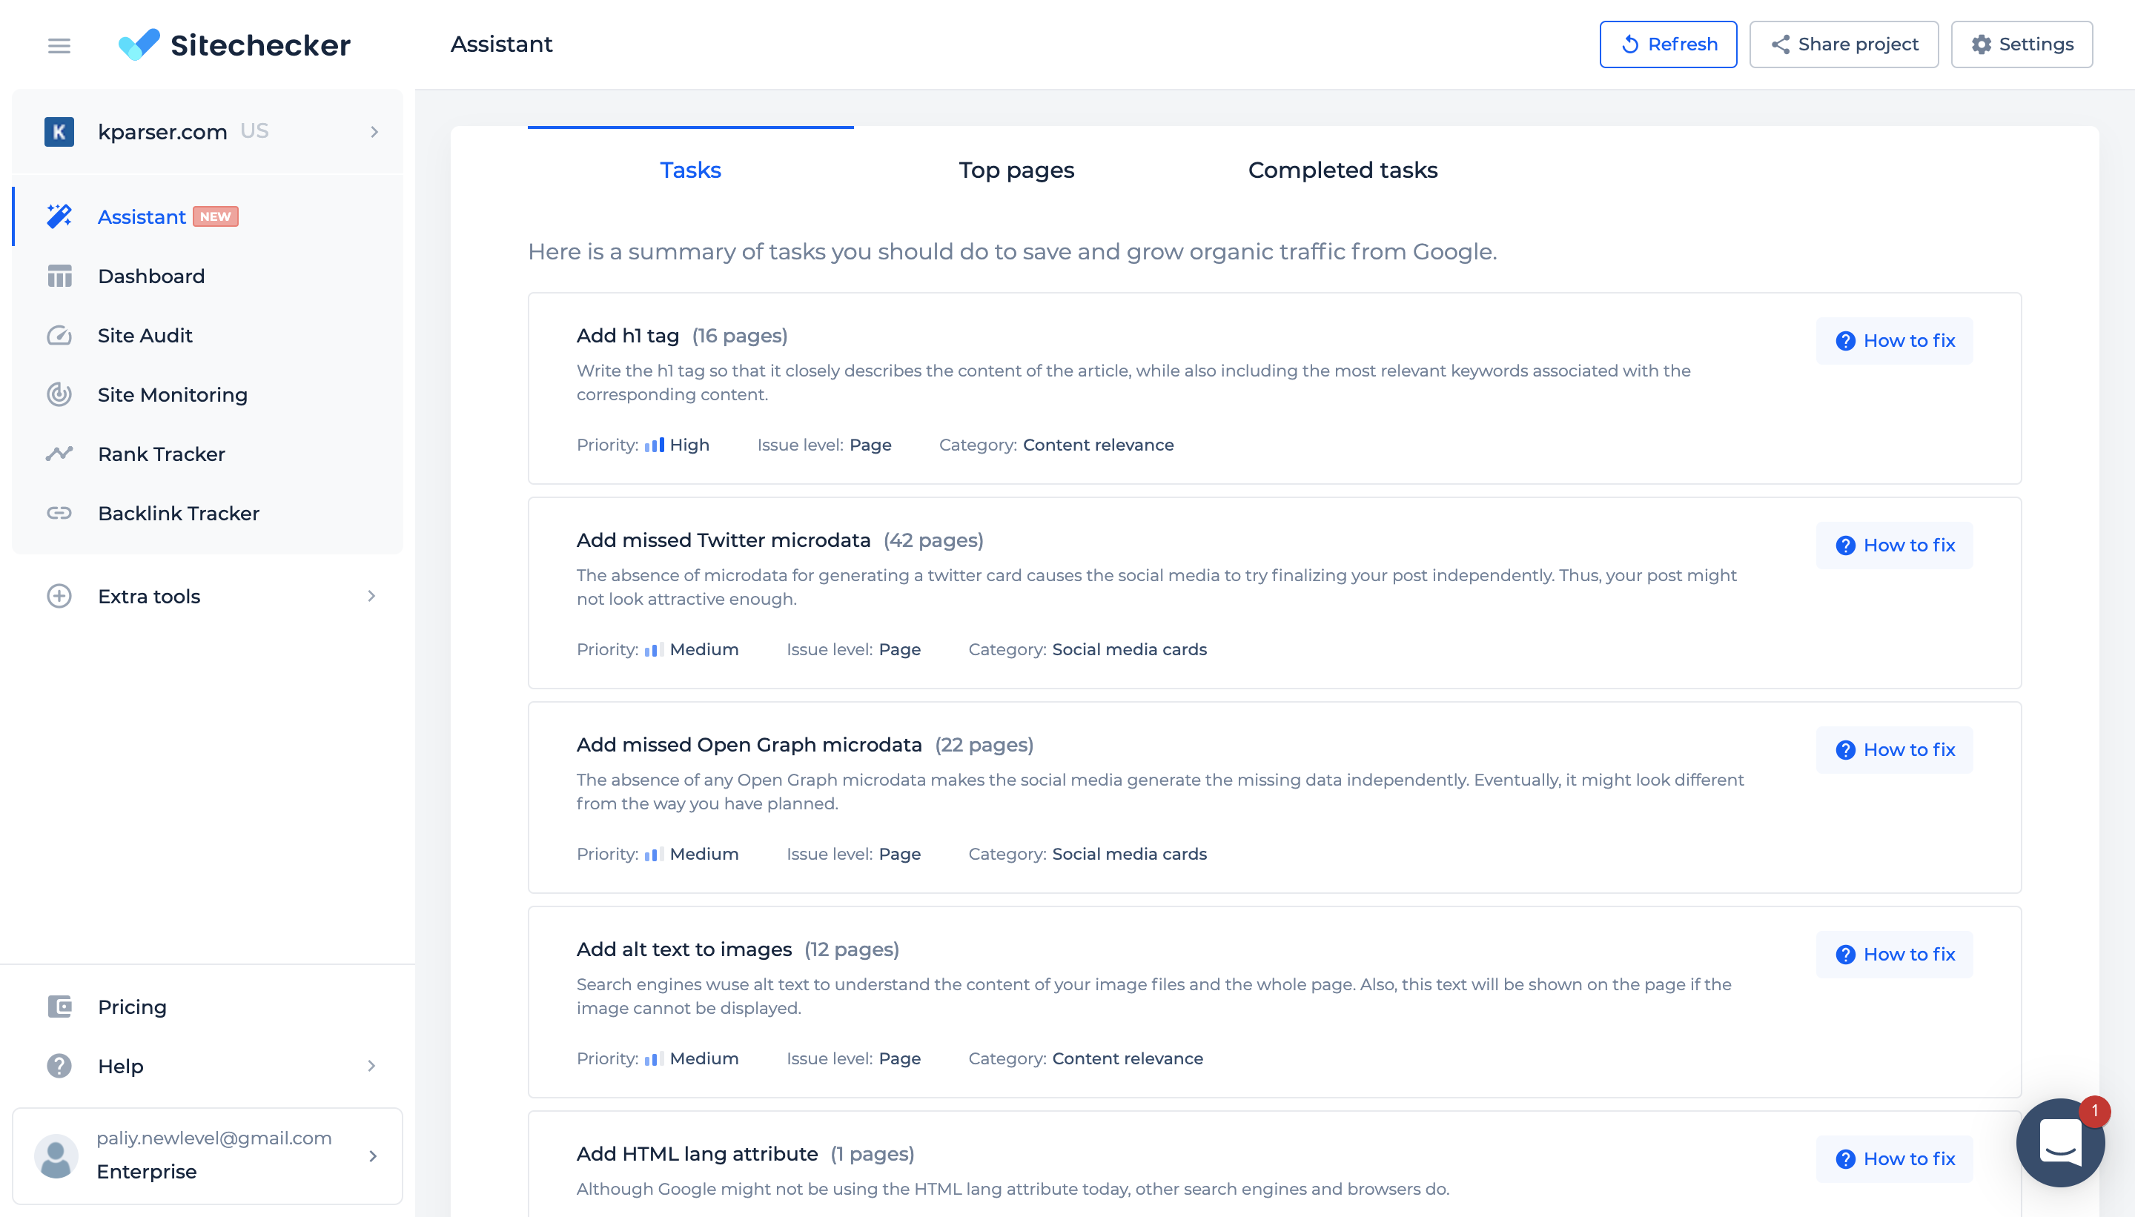Open the Pricing menu item
Image resolution: width=2135 pixels, height=1217 pixels.
(130, 1007)
